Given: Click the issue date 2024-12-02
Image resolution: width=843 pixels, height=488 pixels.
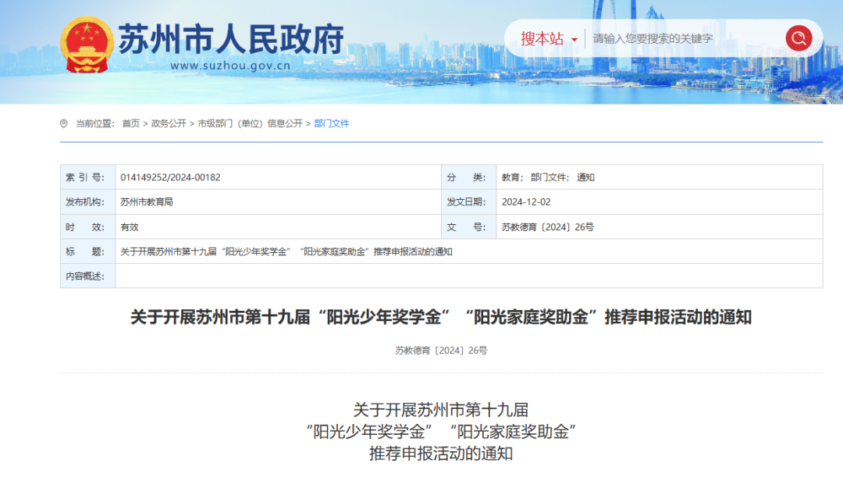Looking at the screenshot, I should [526, 202].
